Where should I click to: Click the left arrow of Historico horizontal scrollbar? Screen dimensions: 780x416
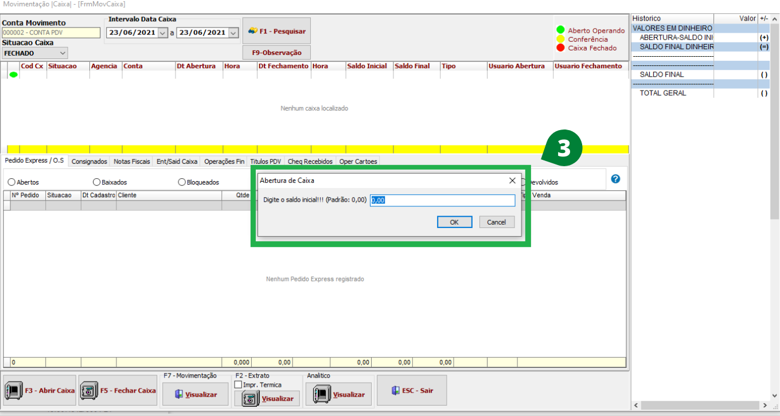(635, 405)
